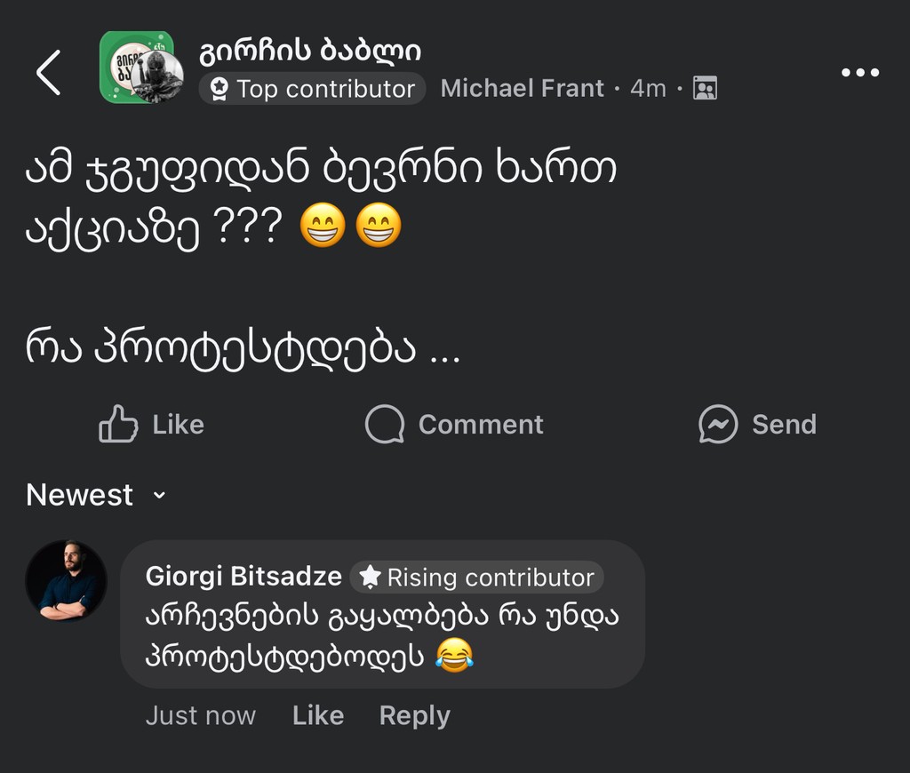Select Michael Frant's name in the header
The image size is (910, 773).
click(523, 88)
